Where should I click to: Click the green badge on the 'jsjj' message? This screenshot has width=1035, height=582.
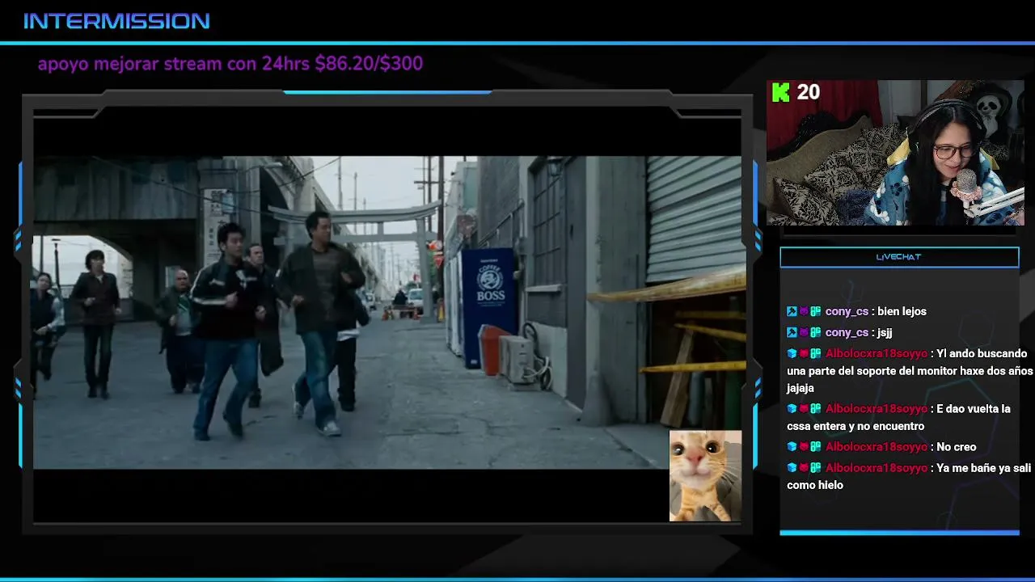click(x=816, y=332)
